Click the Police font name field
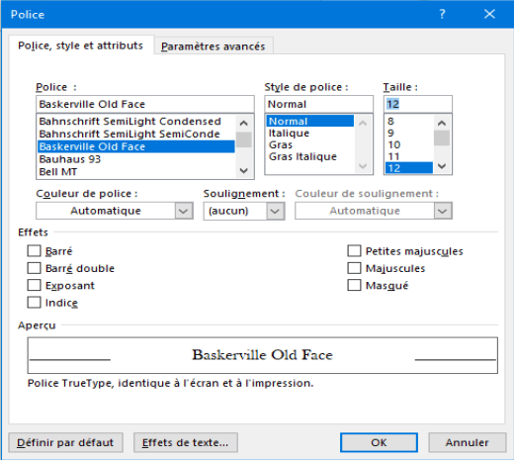 pyautogui.click(x=145, y=104)
